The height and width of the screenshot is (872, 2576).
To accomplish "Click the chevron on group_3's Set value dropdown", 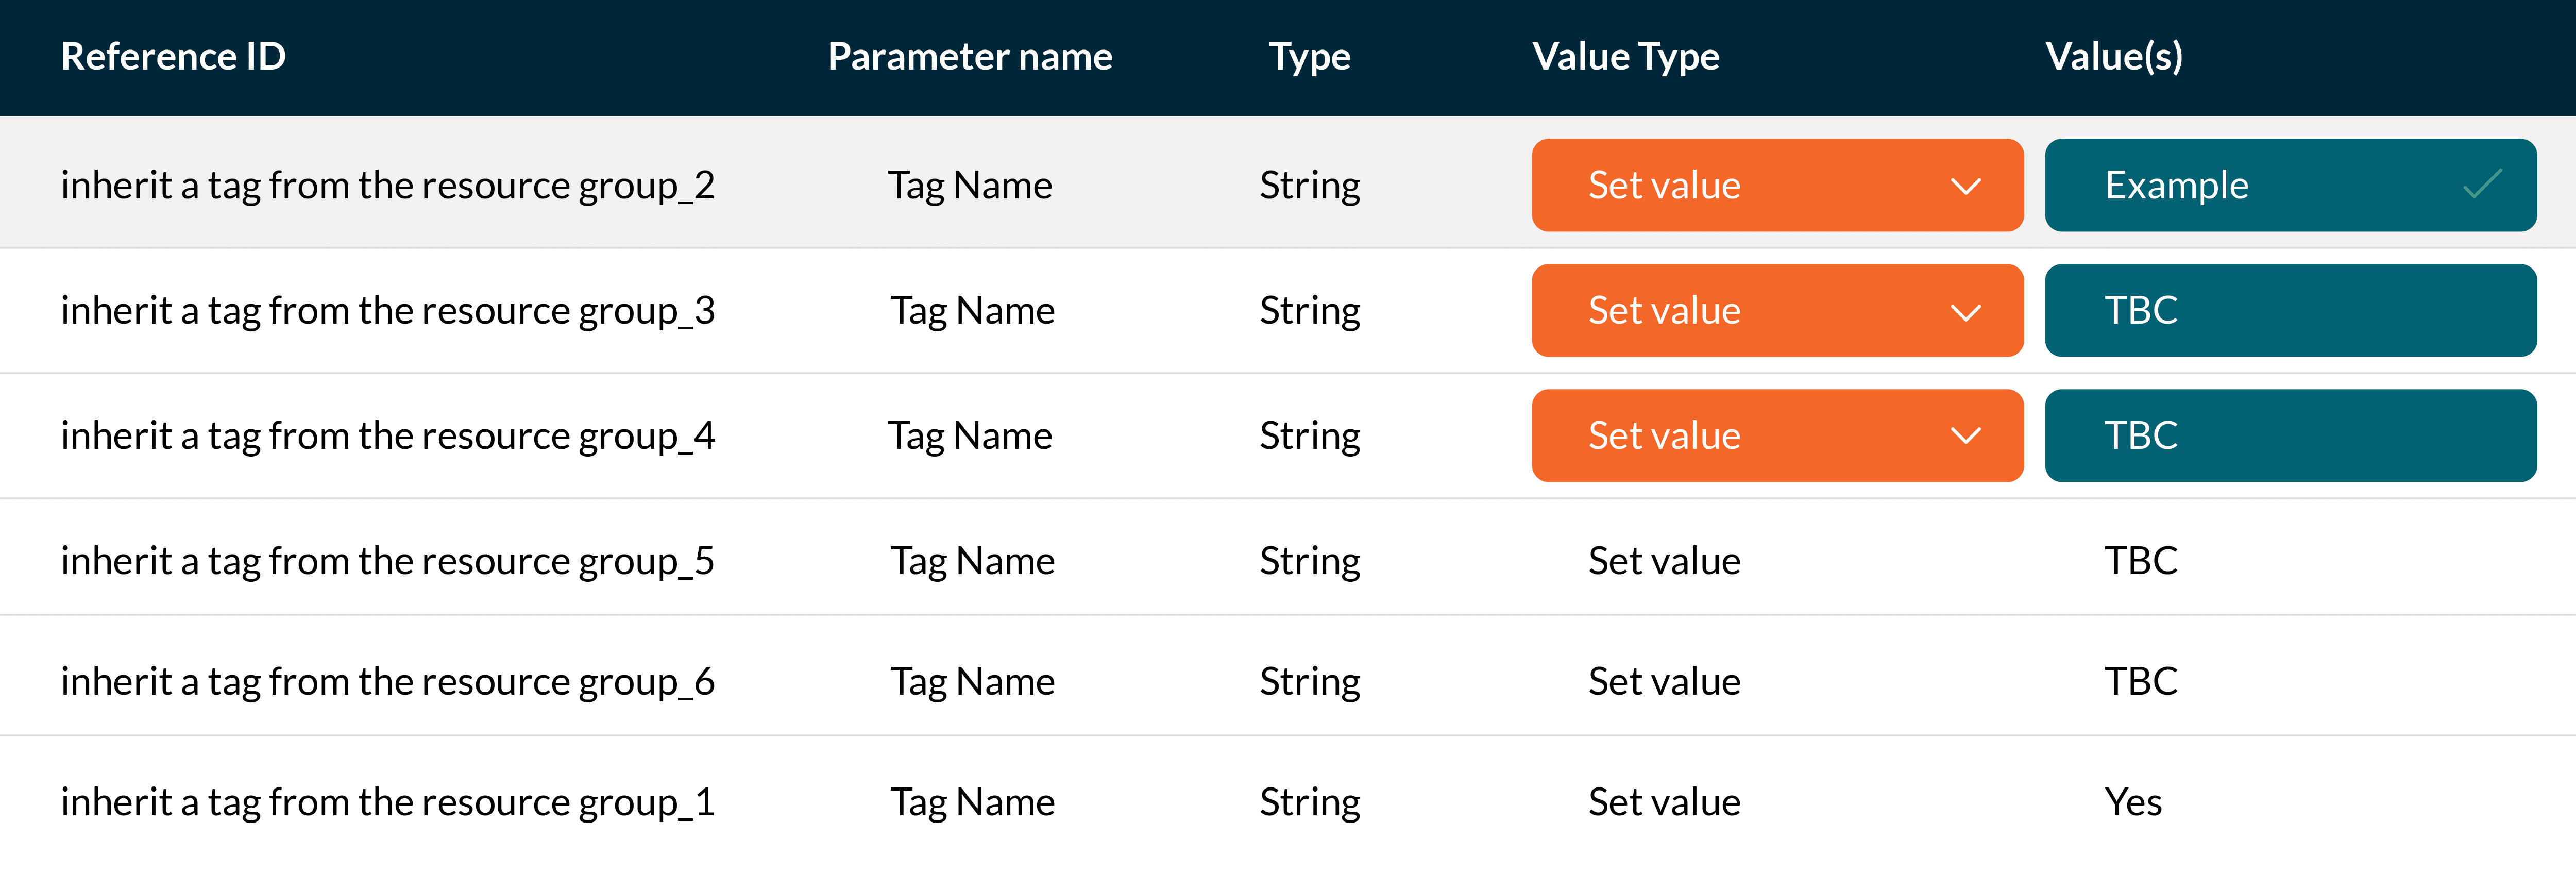I will [x=1965, y=310].
